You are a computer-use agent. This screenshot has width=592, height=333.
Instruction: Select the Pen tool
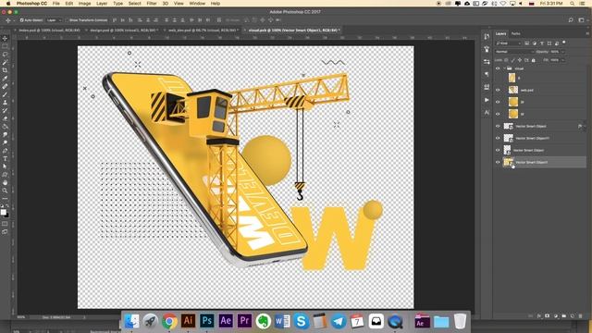pos(5,151)
